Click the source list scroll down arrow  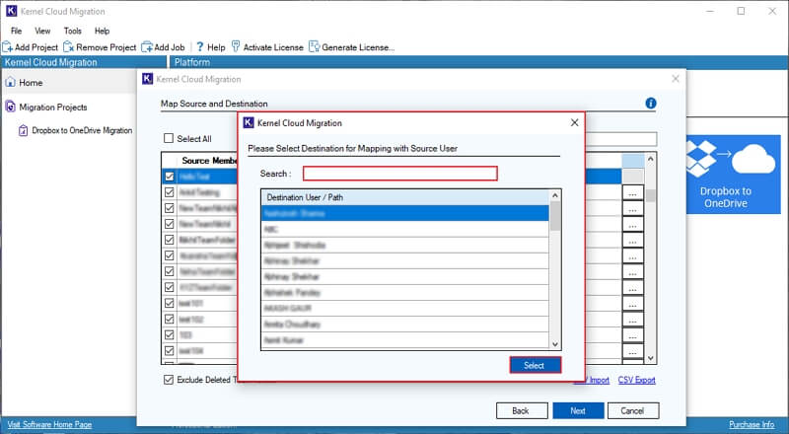coord(651,358)
